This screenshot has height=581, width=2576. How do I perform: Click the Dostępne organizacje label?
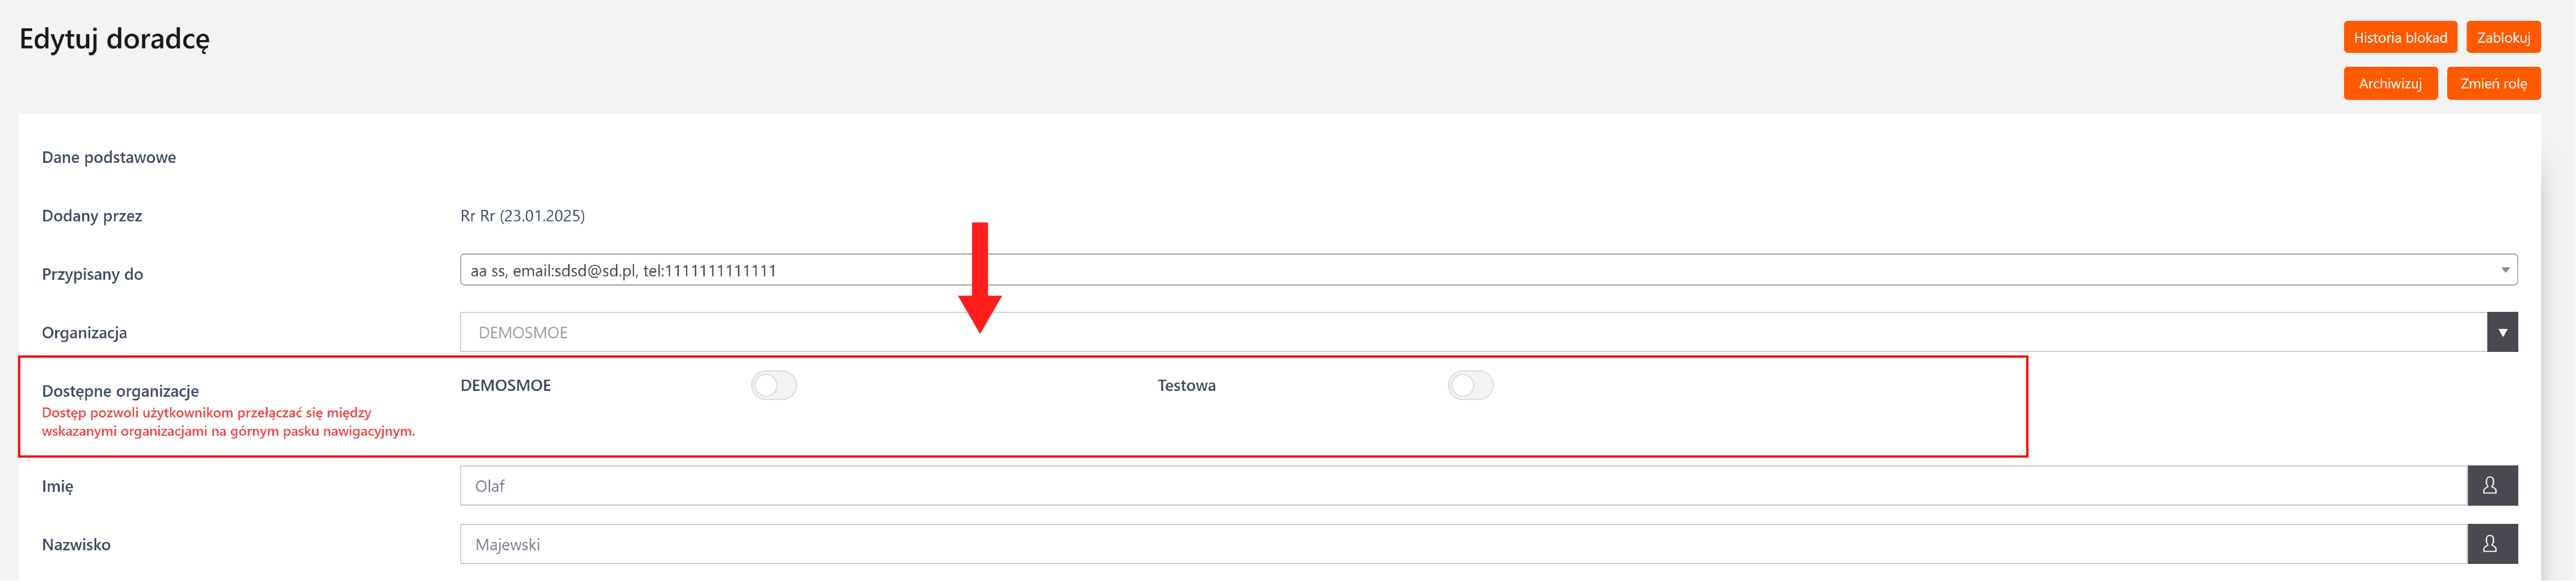point(120,391)
